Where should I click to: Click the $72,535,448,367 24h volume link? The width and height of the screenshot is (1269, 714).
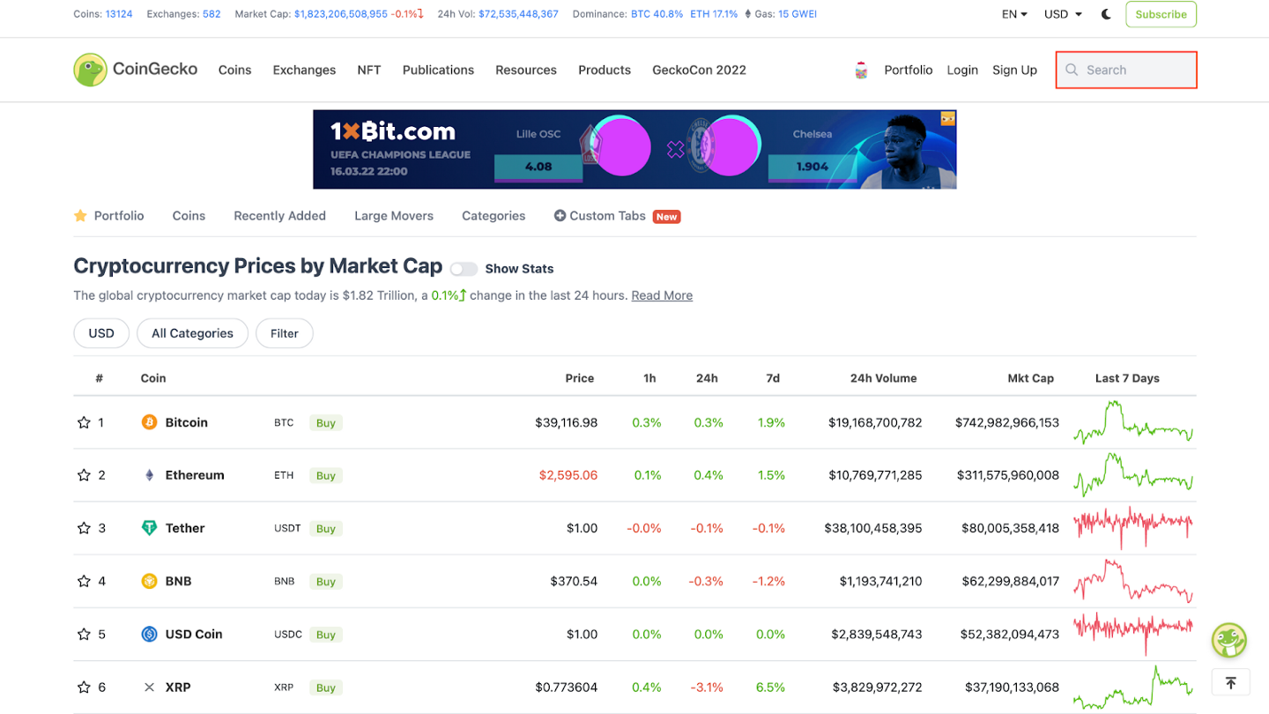(x=518, y=14)
